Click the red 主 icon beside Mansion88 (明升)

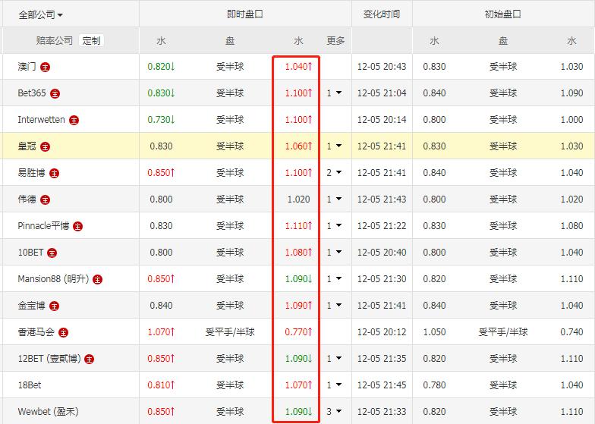coord(97,279)
